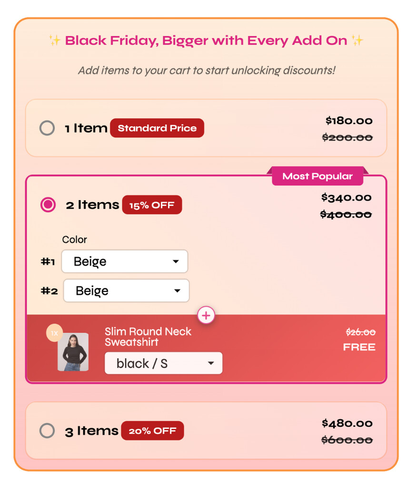416x494 pixels.
Task: Click the 15% OFF badge
Action: 152,205
